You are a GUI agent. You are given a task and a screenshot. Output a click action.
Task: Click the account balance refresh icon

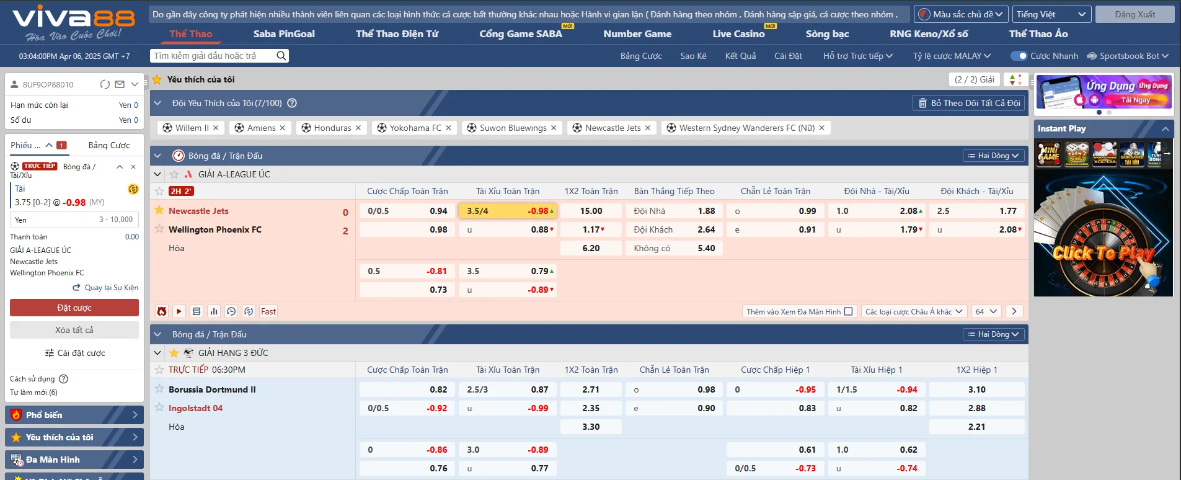click(x=105, y=84)
